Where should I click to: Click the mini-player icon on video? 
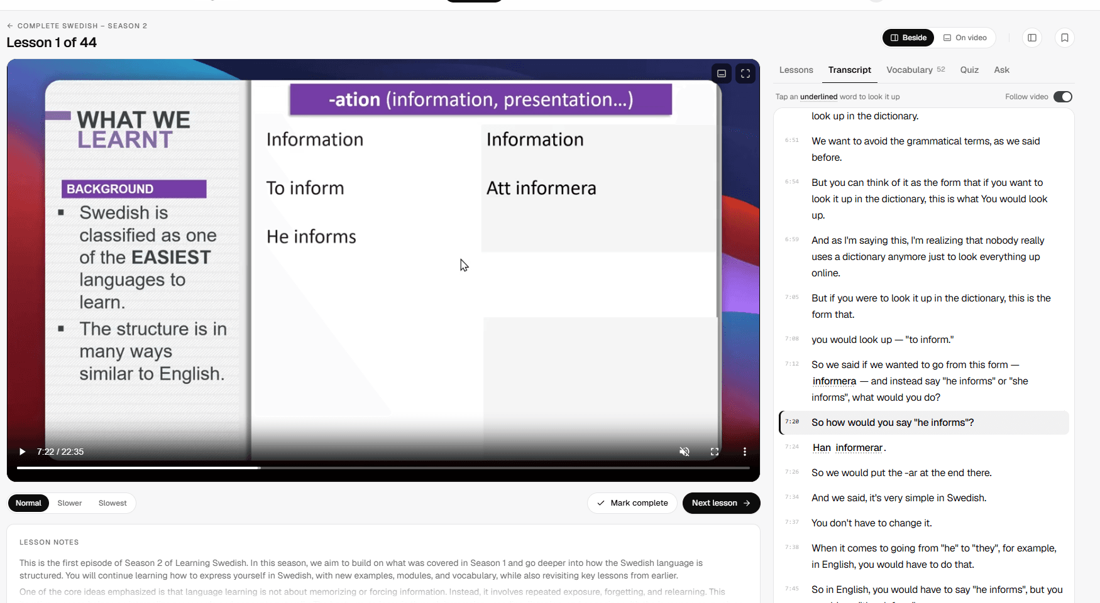pos(722,73)
